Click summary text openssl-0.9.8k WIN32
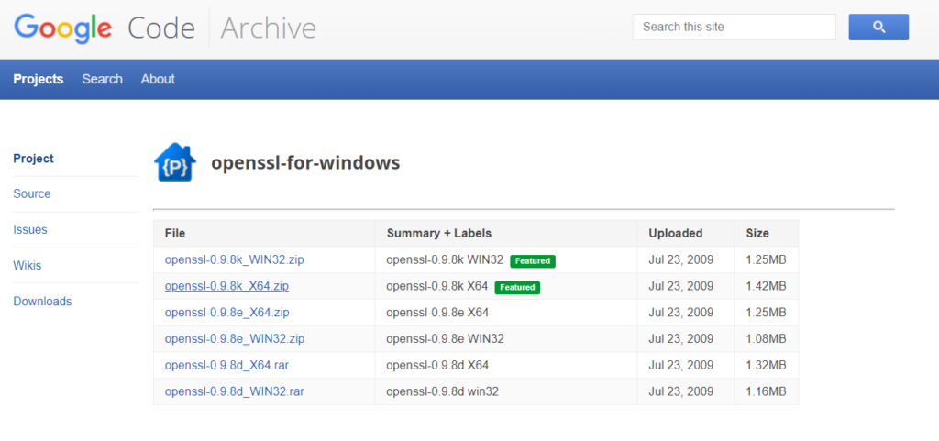Image resolution: width=939 pixels, height=441 pixels. pos(445,259)
